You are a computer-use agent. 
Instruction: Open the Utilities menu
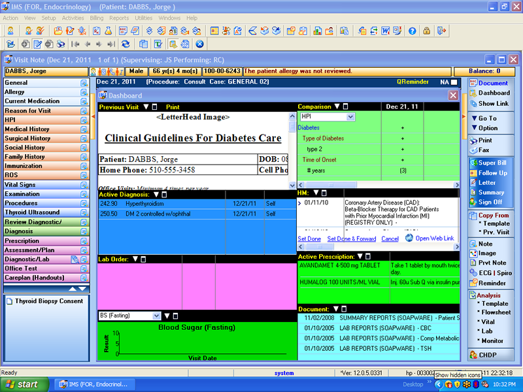143,18
